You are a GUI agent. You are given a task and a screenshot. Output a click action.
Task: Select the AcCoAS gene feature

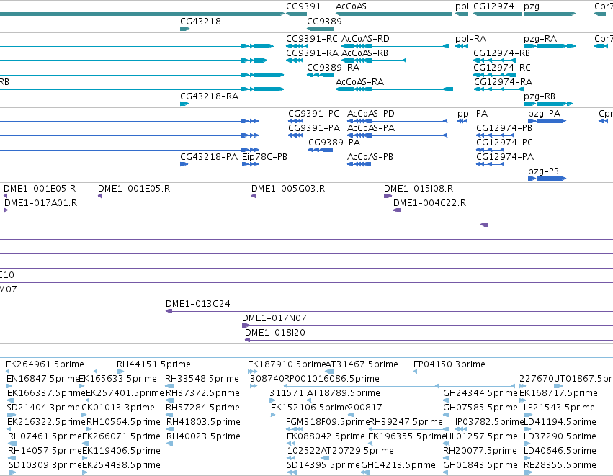[394, 14]
